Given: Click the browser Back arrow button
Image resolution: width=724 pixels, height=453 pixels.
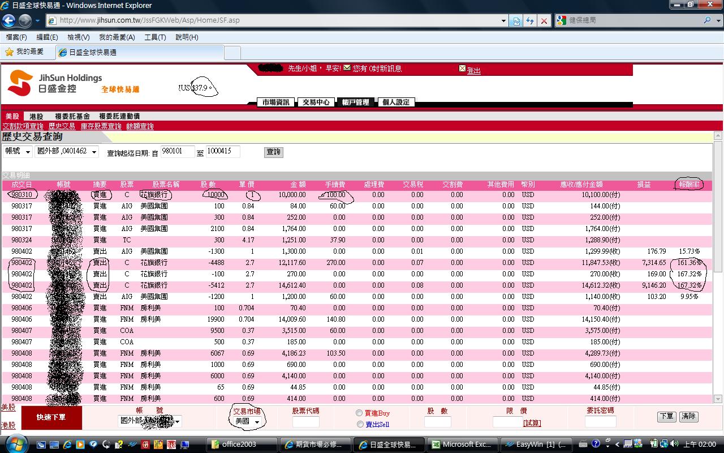Looking at the screenshot, I should (8, 20).
